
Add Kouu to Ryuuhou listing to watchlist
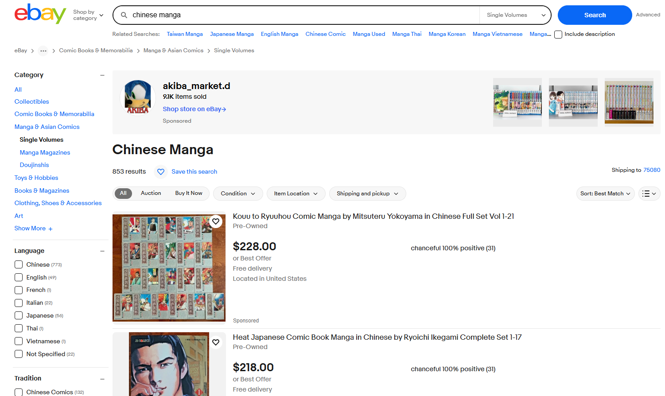(x=216, y=221)
